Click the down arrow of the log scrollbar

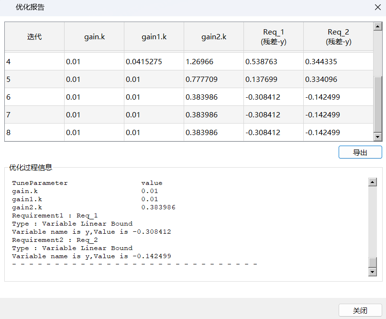[x=373, y=272]
